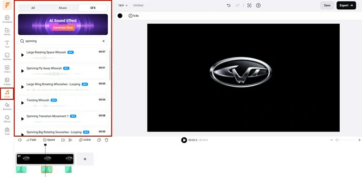Expand the 16:9 aspect ratio dropdown

tap(123, 5)
